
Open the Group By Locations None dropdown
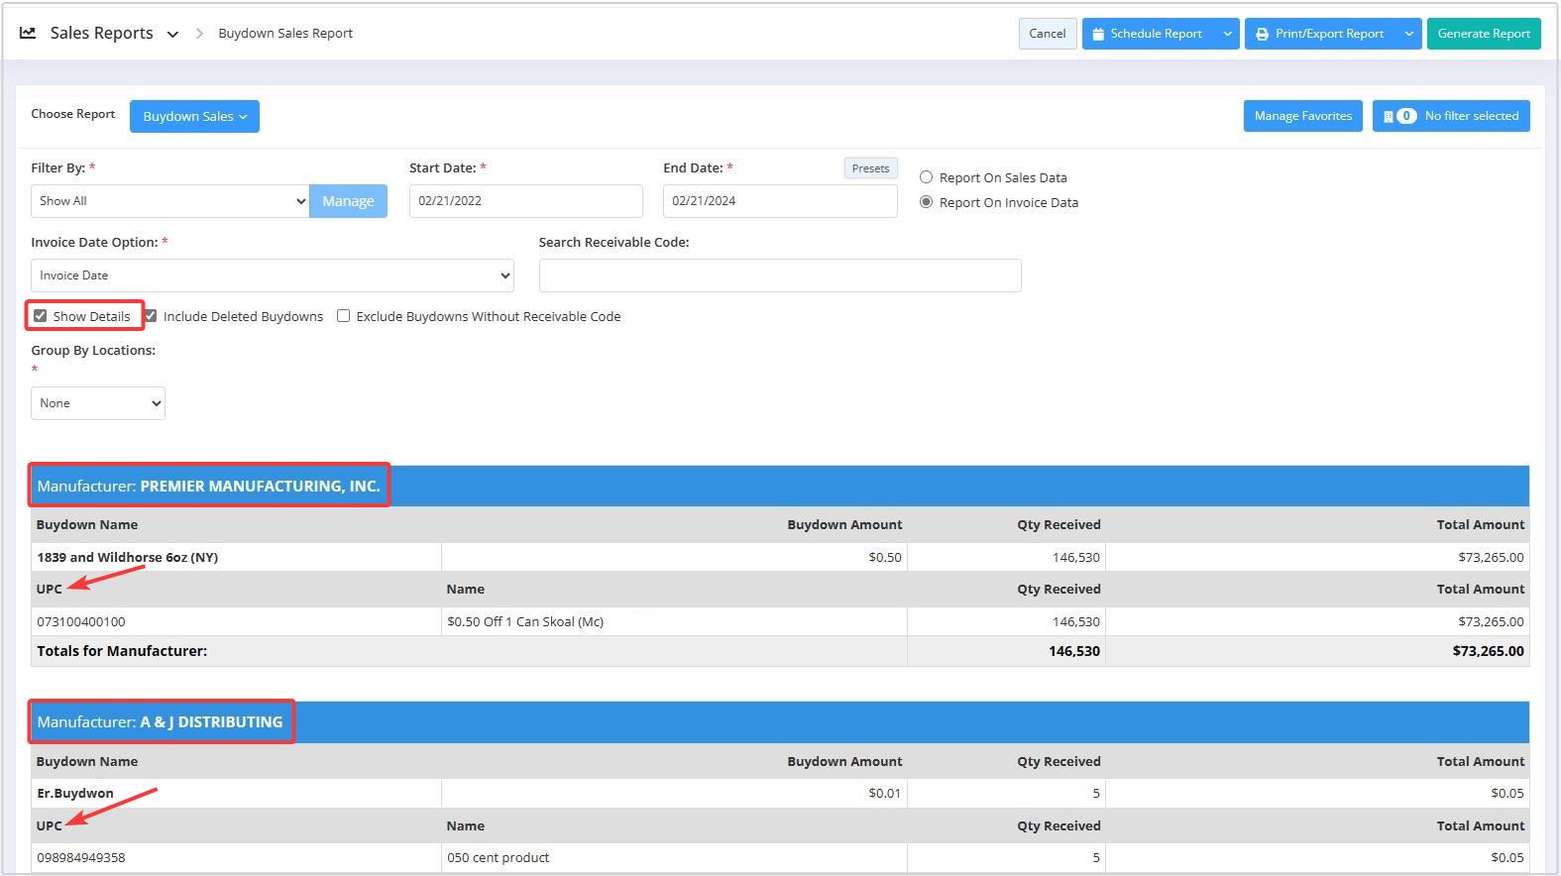pos(98,403)
